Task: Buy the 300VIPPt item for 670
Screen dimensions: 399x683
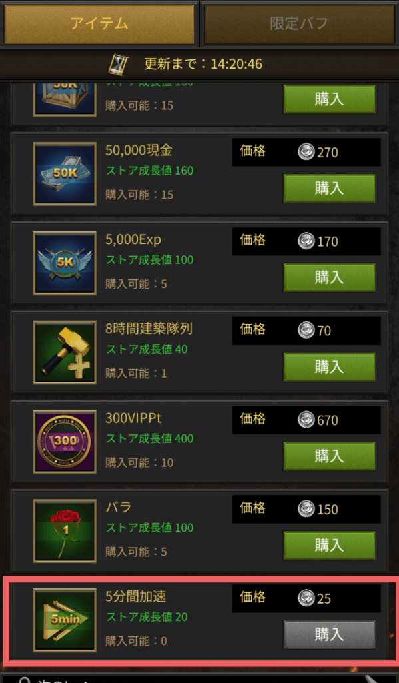Action: coord(329,456)
